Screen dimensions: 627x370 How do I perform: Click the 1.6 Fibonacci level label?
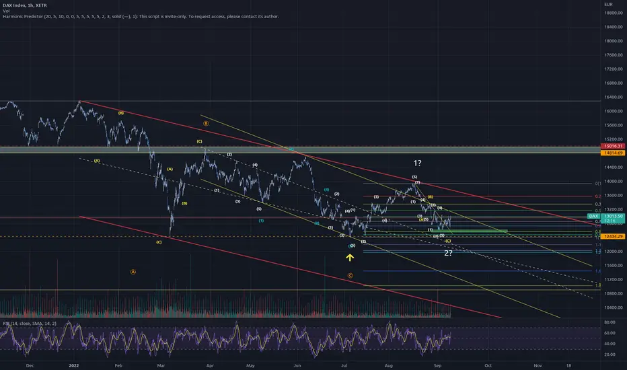tap(598, 271)
